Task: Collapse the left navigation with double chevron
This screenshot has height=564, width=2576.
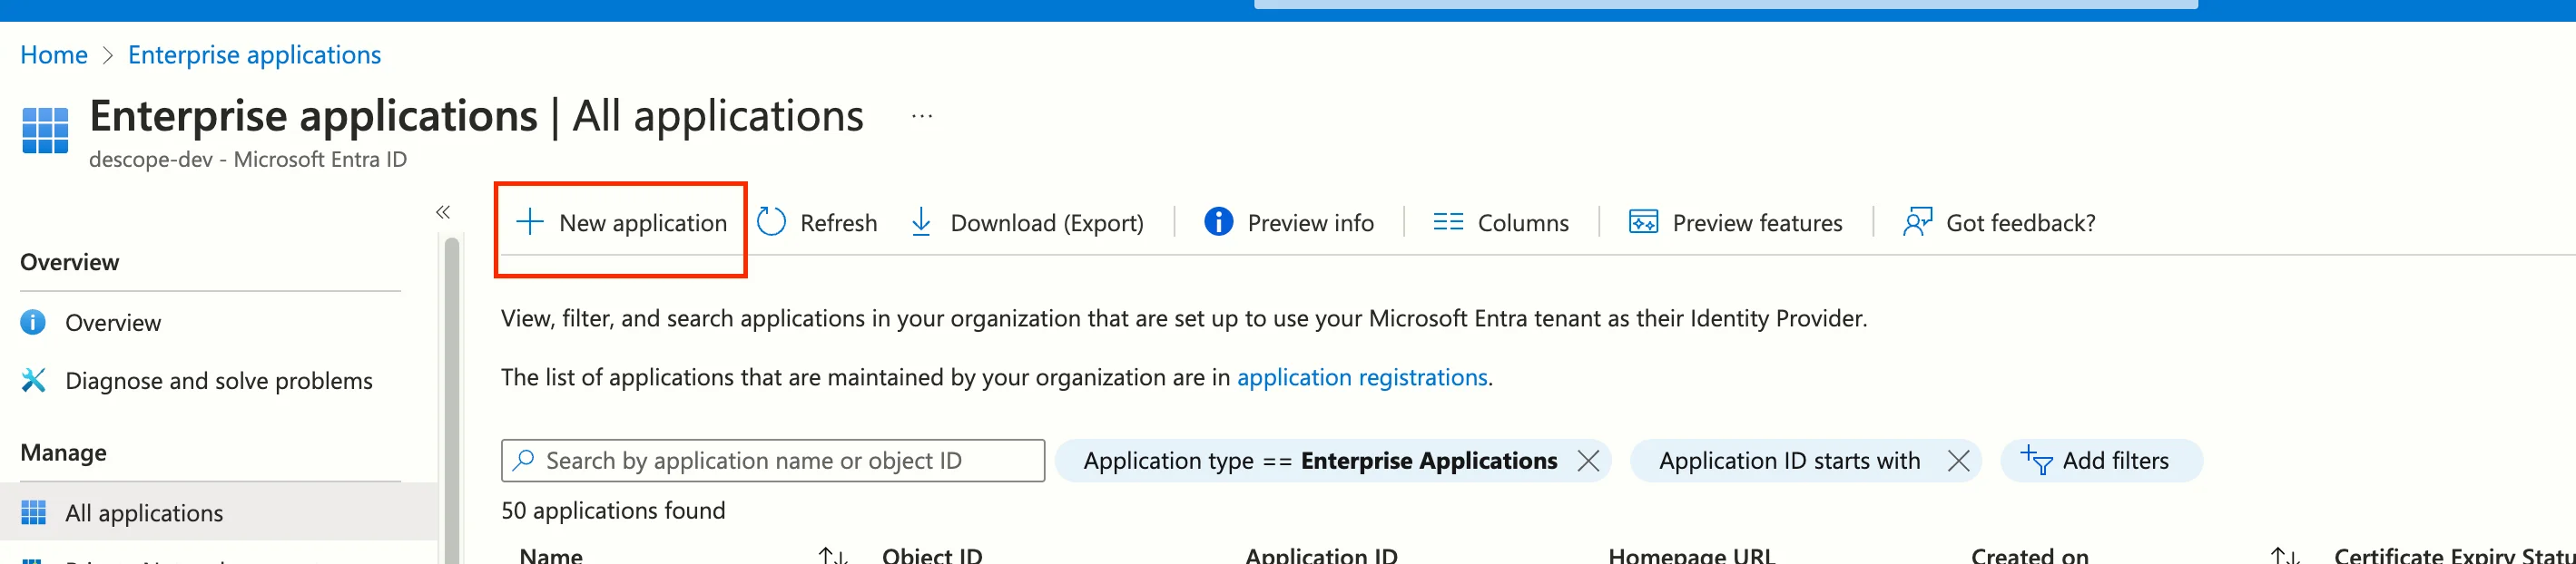Action: [x=443, y=211]
